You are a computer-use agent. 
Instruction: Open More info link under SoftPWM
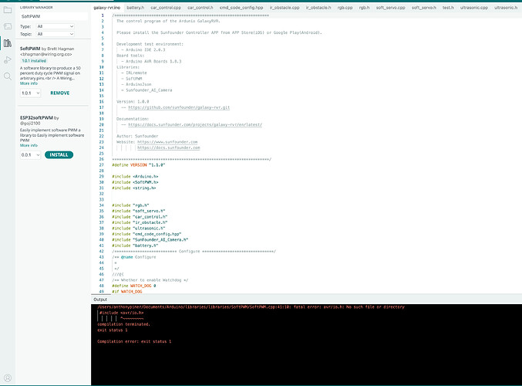(29, 83)
